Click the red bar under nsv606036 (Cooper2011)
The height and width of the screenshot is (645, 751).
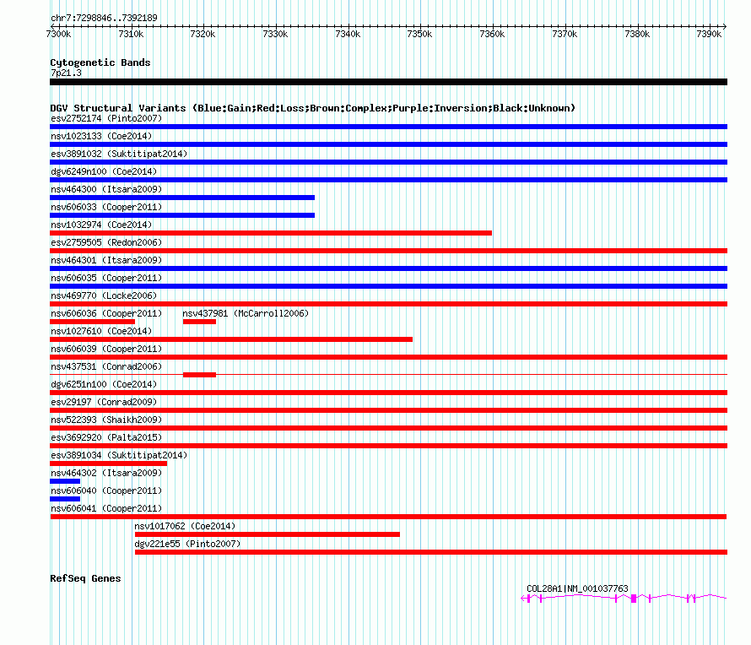(x=93, y=322)
